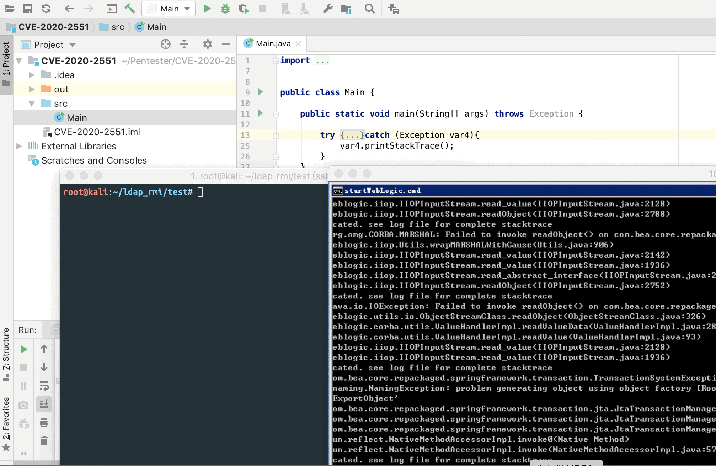Run with coverage from the toolbar
Viewport: 716px width, 466px height.
tap(244, 9)
